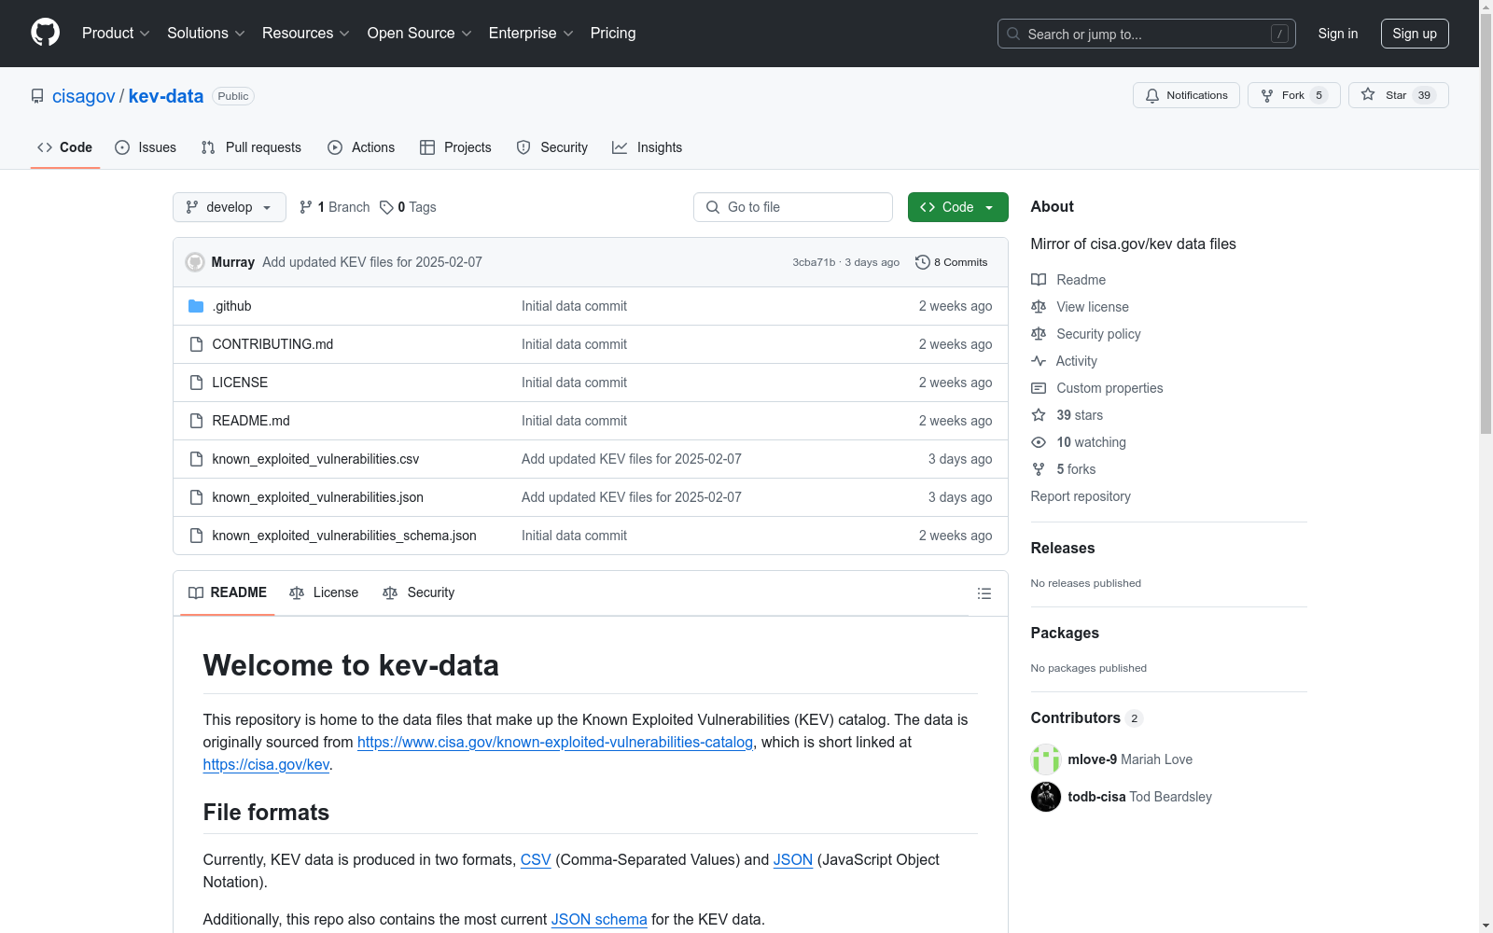Open the Product menu

(x=116, y=33)
